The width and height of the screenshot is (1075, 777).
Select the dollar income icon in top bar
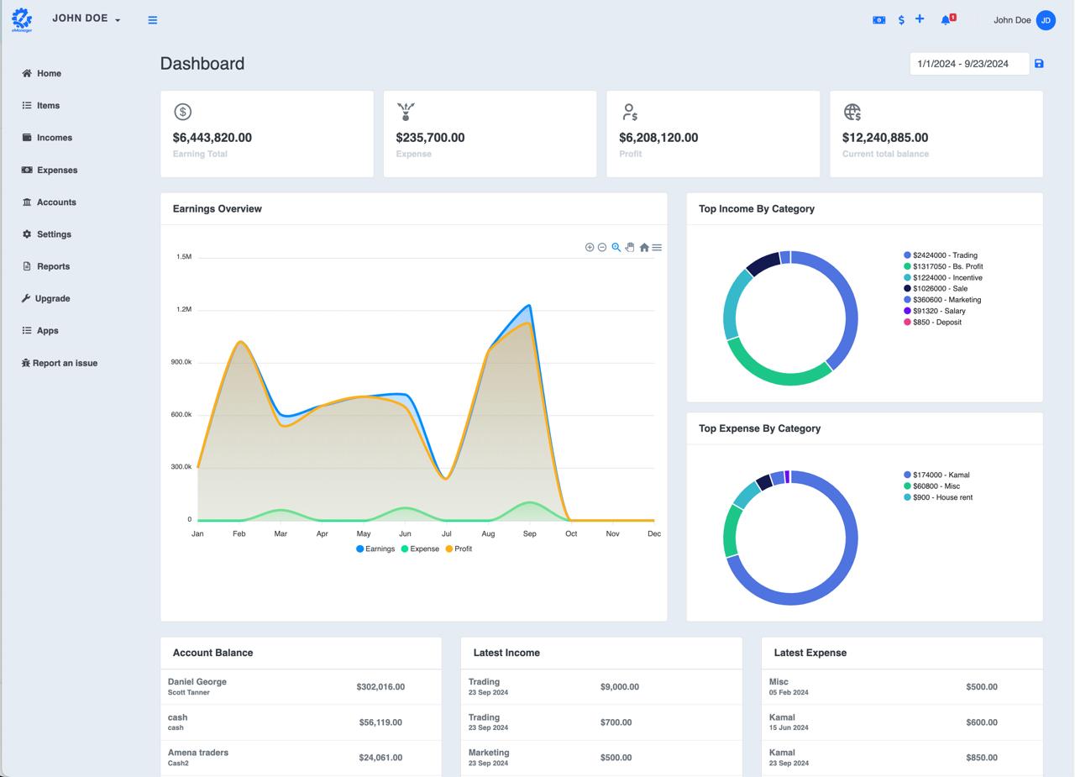pyautogui.click(x=900, y=18)
